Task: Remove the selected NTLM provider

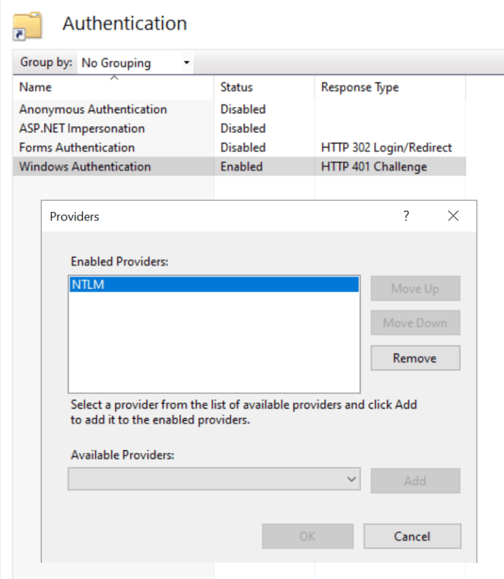Action: pos(415,358)
